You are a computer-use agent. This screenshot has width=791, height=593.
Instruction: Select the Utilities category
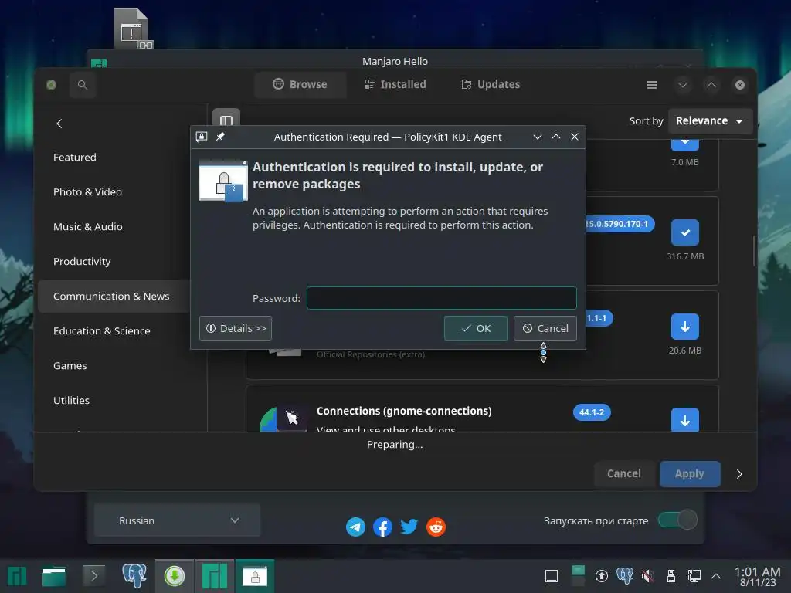point(71,401)
